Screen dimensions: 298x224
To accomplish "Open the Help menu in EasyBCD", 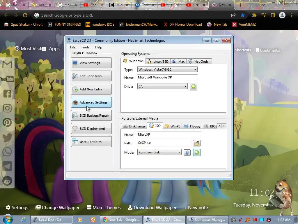I will coord(98,47).
